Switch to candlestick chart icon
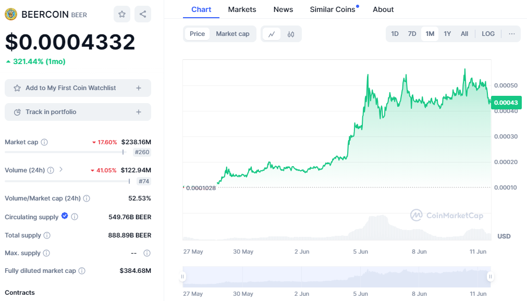The image size is (527, 301). tap(291, 34)
